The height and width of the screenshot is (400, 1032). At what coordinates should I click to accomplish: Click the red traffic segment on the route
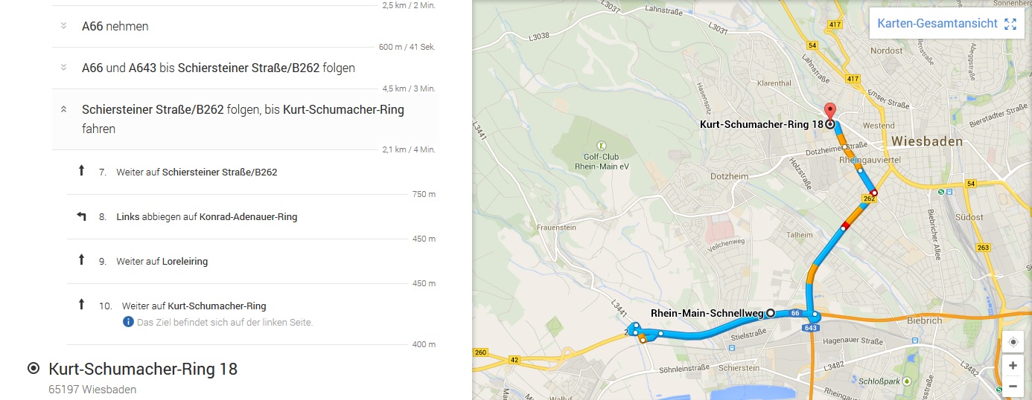(846, 225)
